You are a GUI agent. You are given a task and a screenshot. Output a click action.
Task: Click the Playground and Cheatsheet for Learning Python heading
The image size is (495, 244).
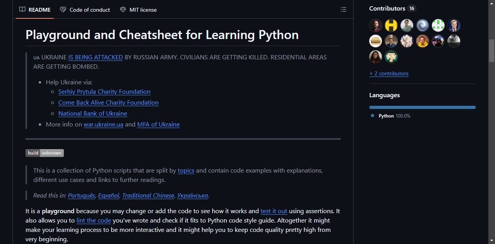click(162, 35)
